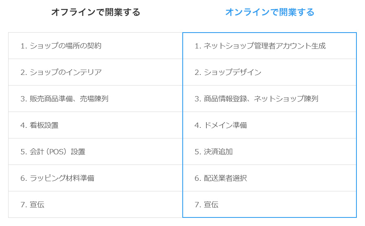Click 商品情報登録、ネットショップ陳列 row
The height and width of the screenshot is (226, 365).
click(270, 99)
